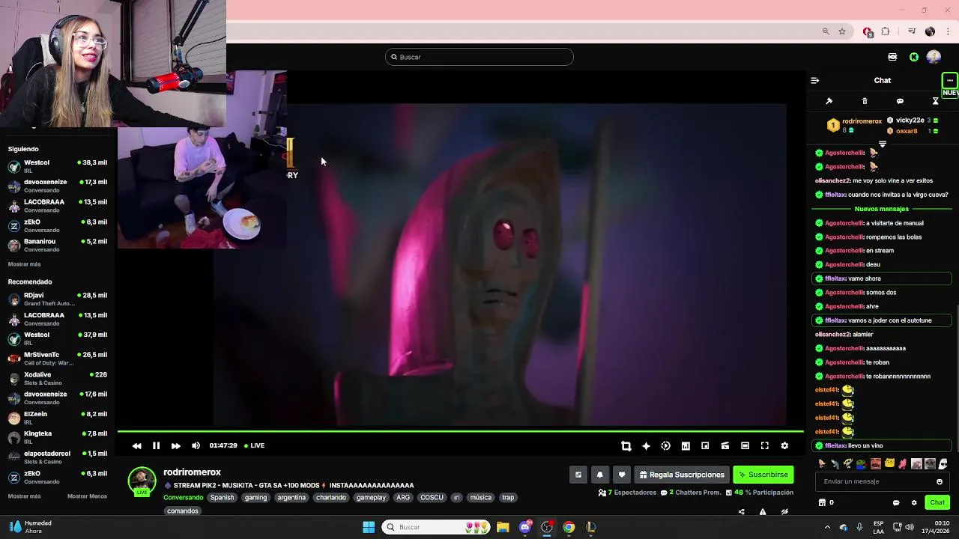Open Kick profile avatar menu
959x539 pixels.
934,57
